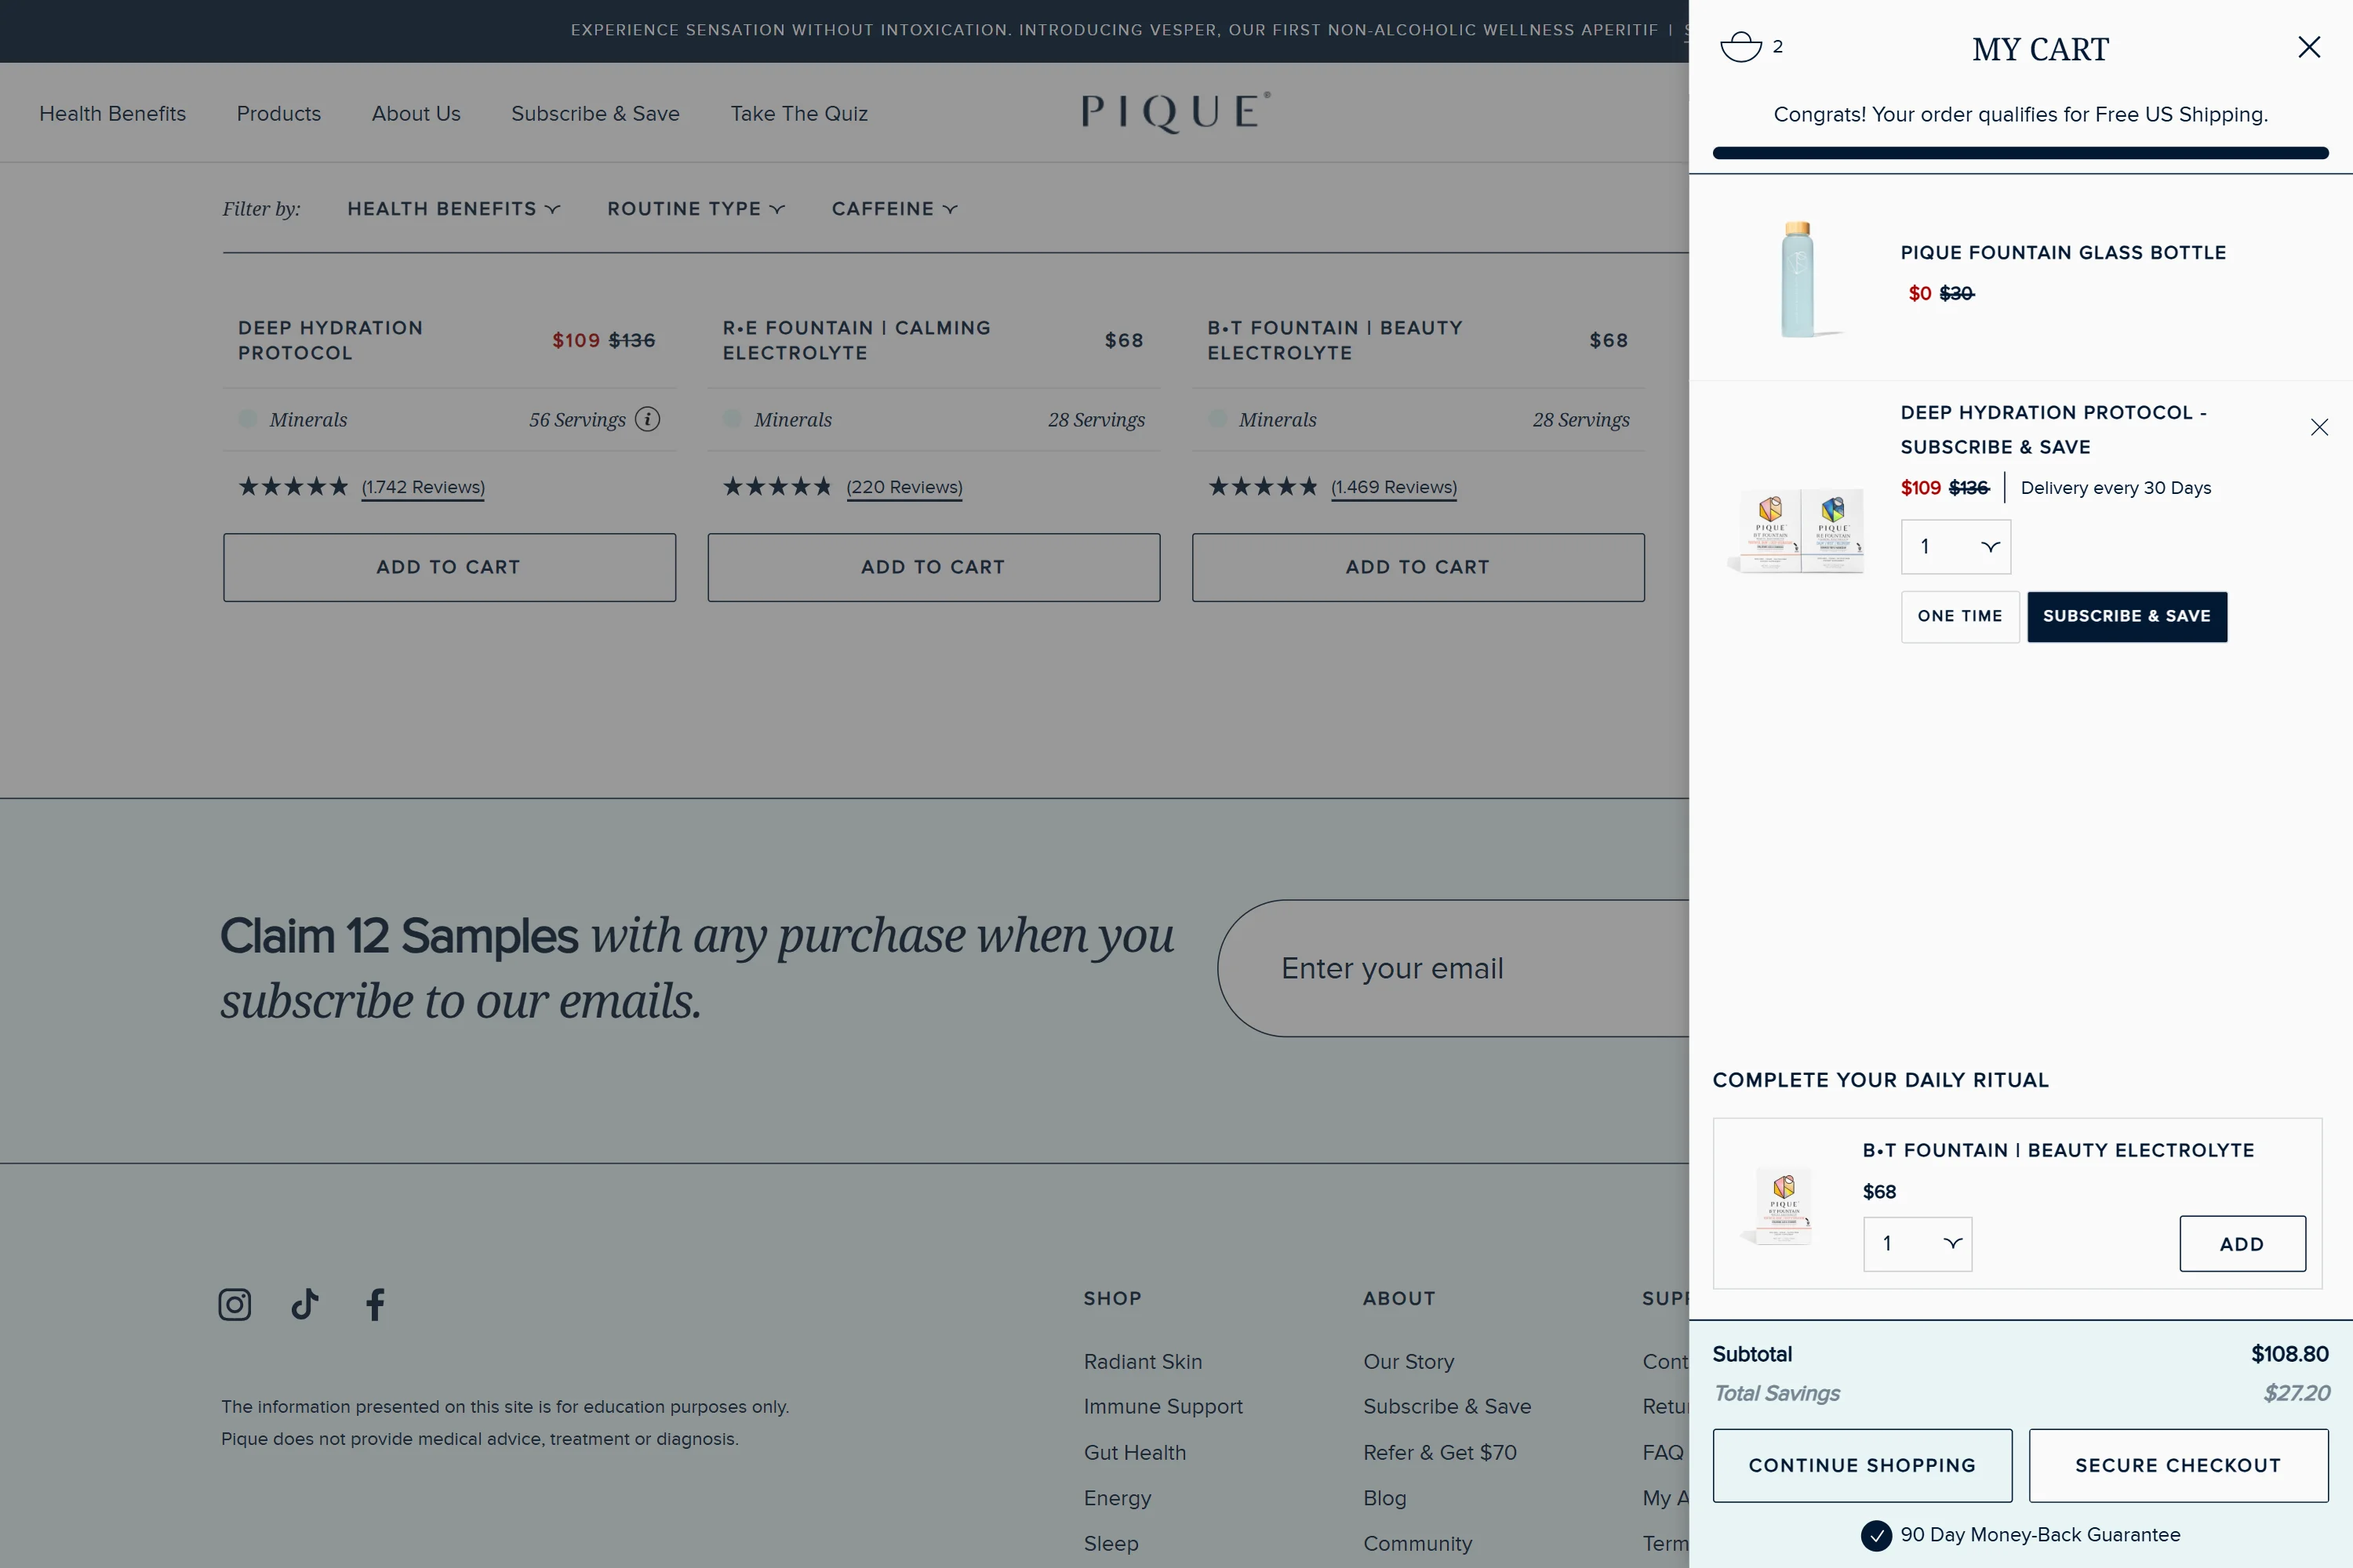Click the Secure Checkout button

click(x=2177, y=1465)
